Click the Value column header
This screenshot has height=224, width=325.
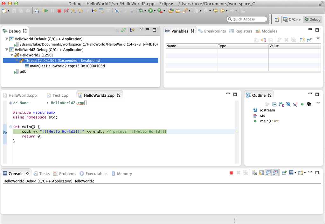pos(294,46)
